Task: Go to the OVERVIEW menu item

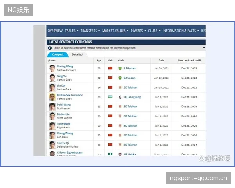Action: (55, 31)
